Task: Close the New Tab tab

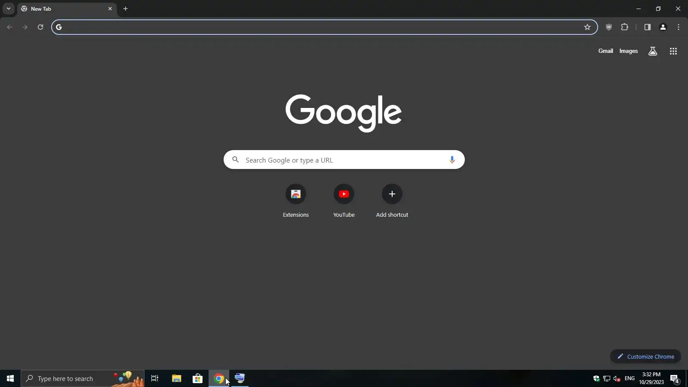Action: (110, 9)
